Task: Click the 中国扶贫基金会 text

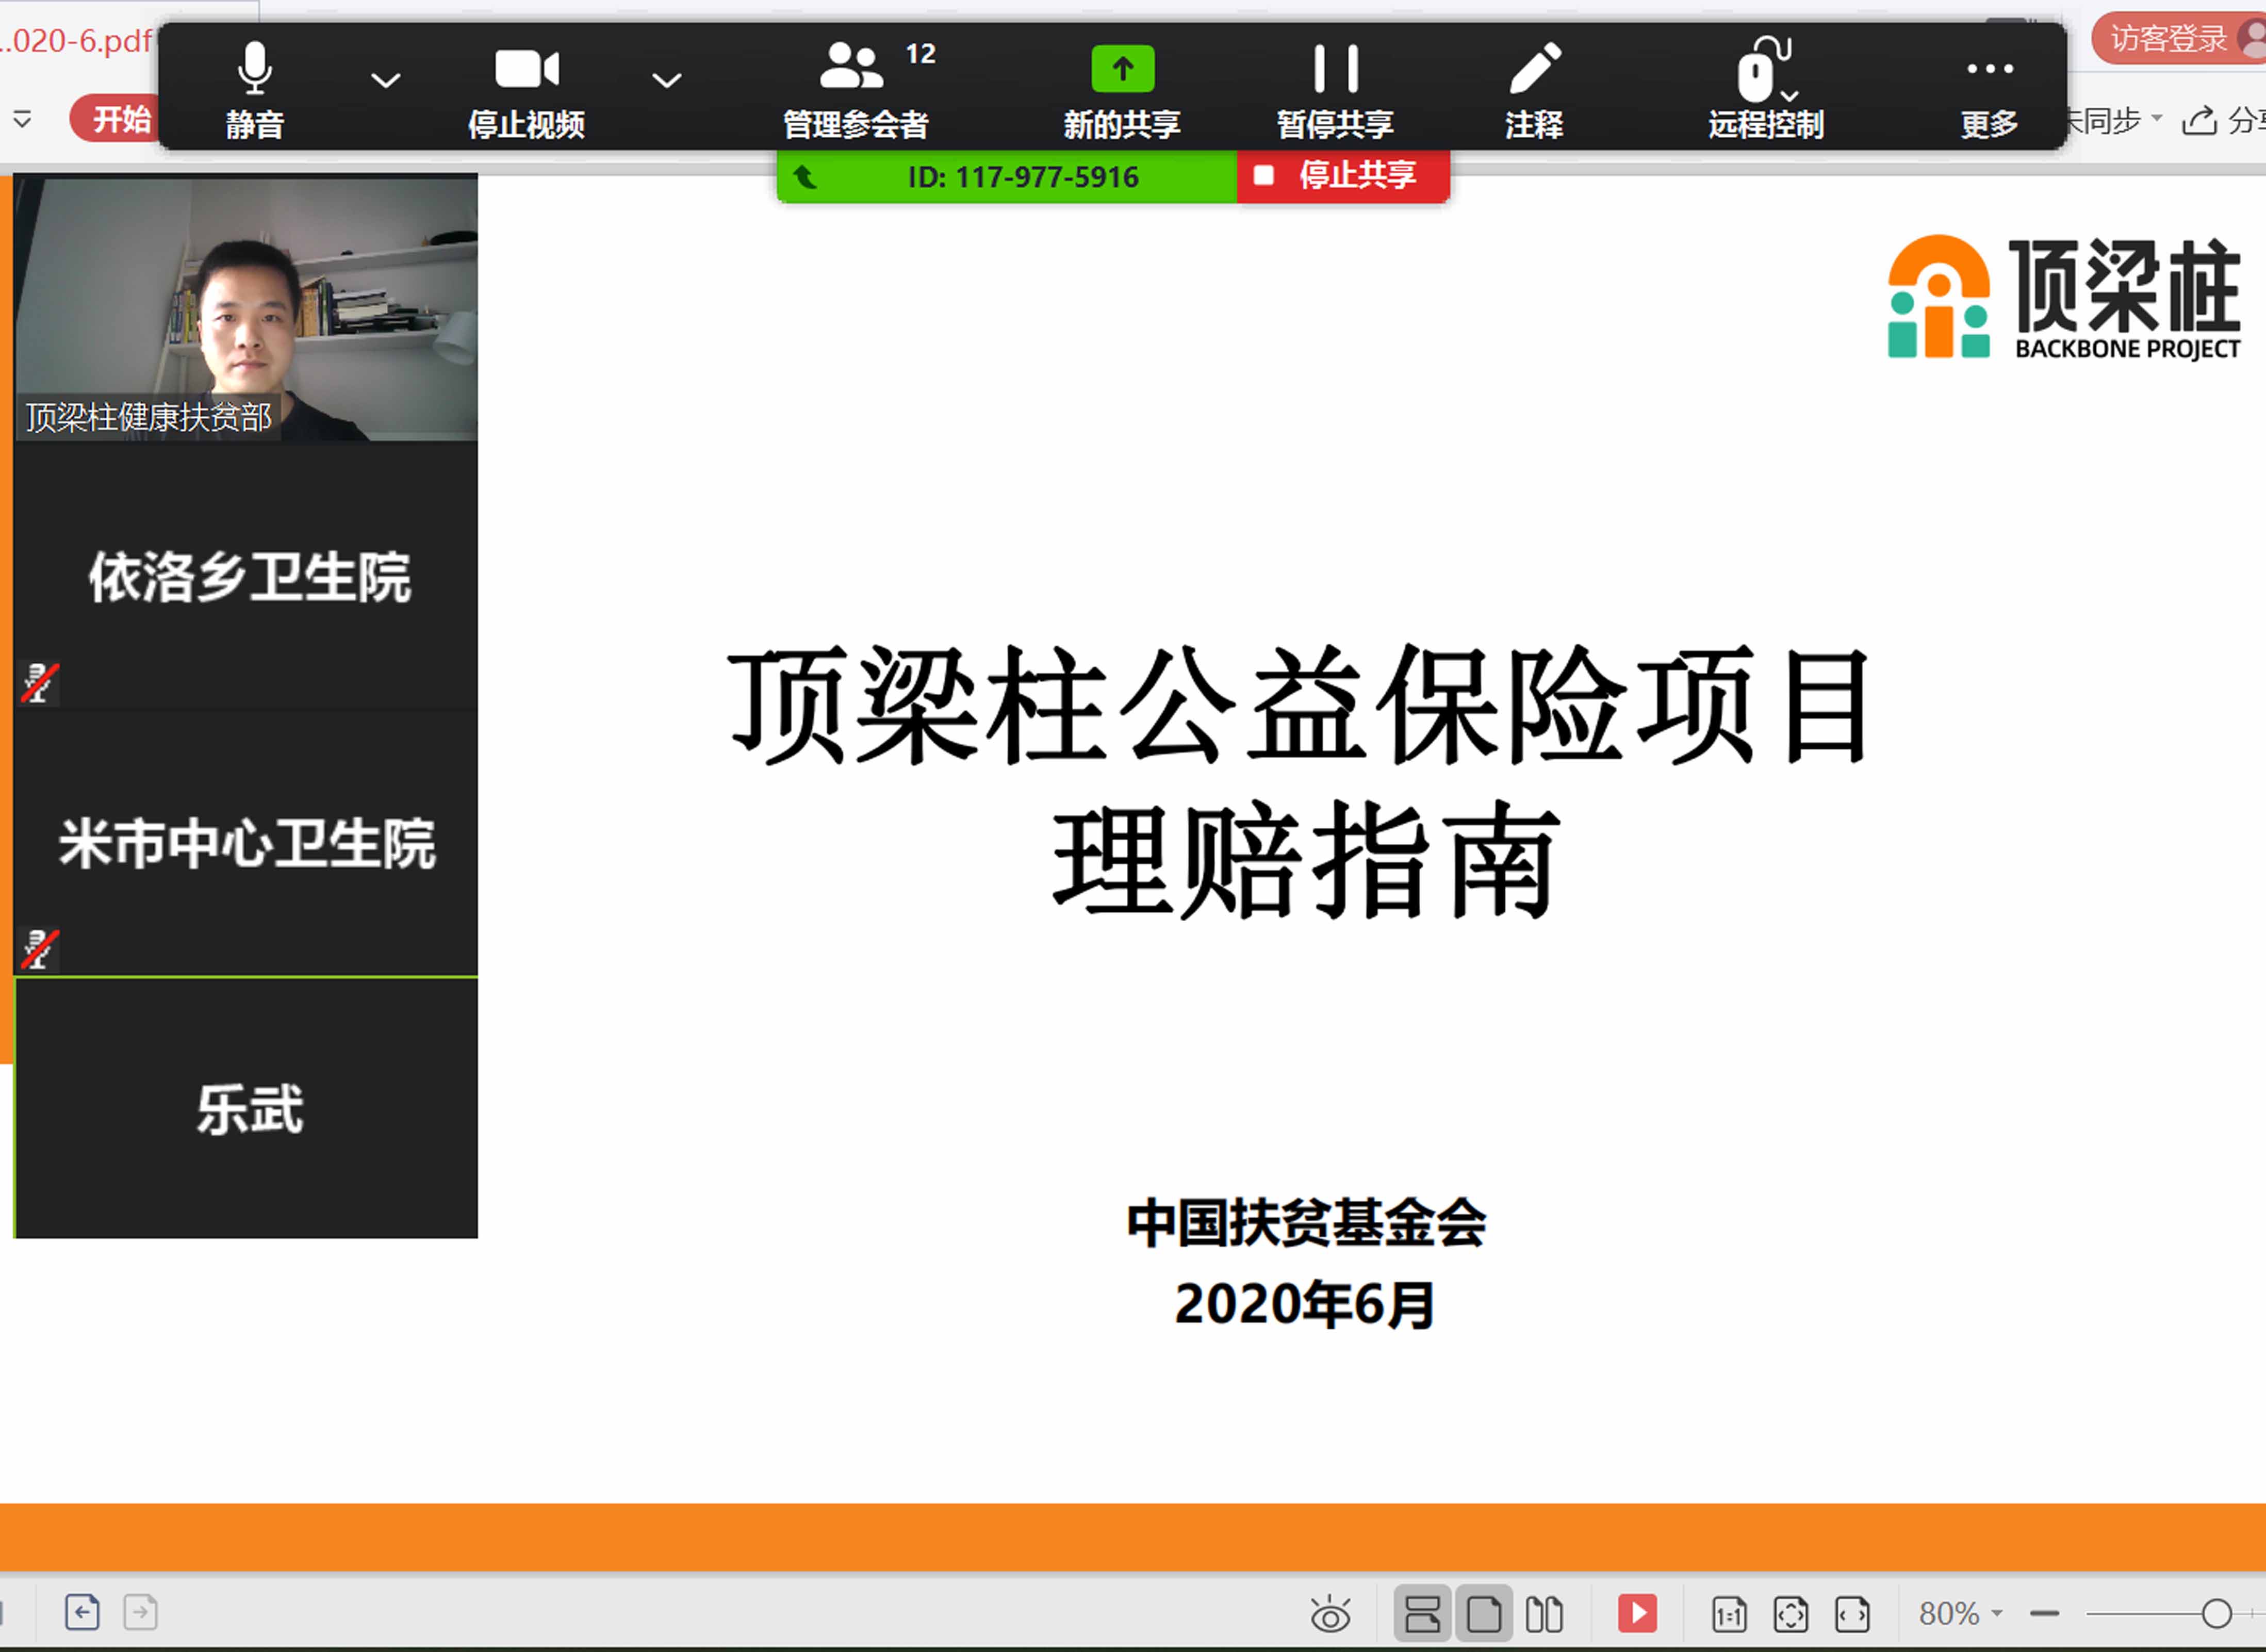Action: [x=1306, y=1222]
